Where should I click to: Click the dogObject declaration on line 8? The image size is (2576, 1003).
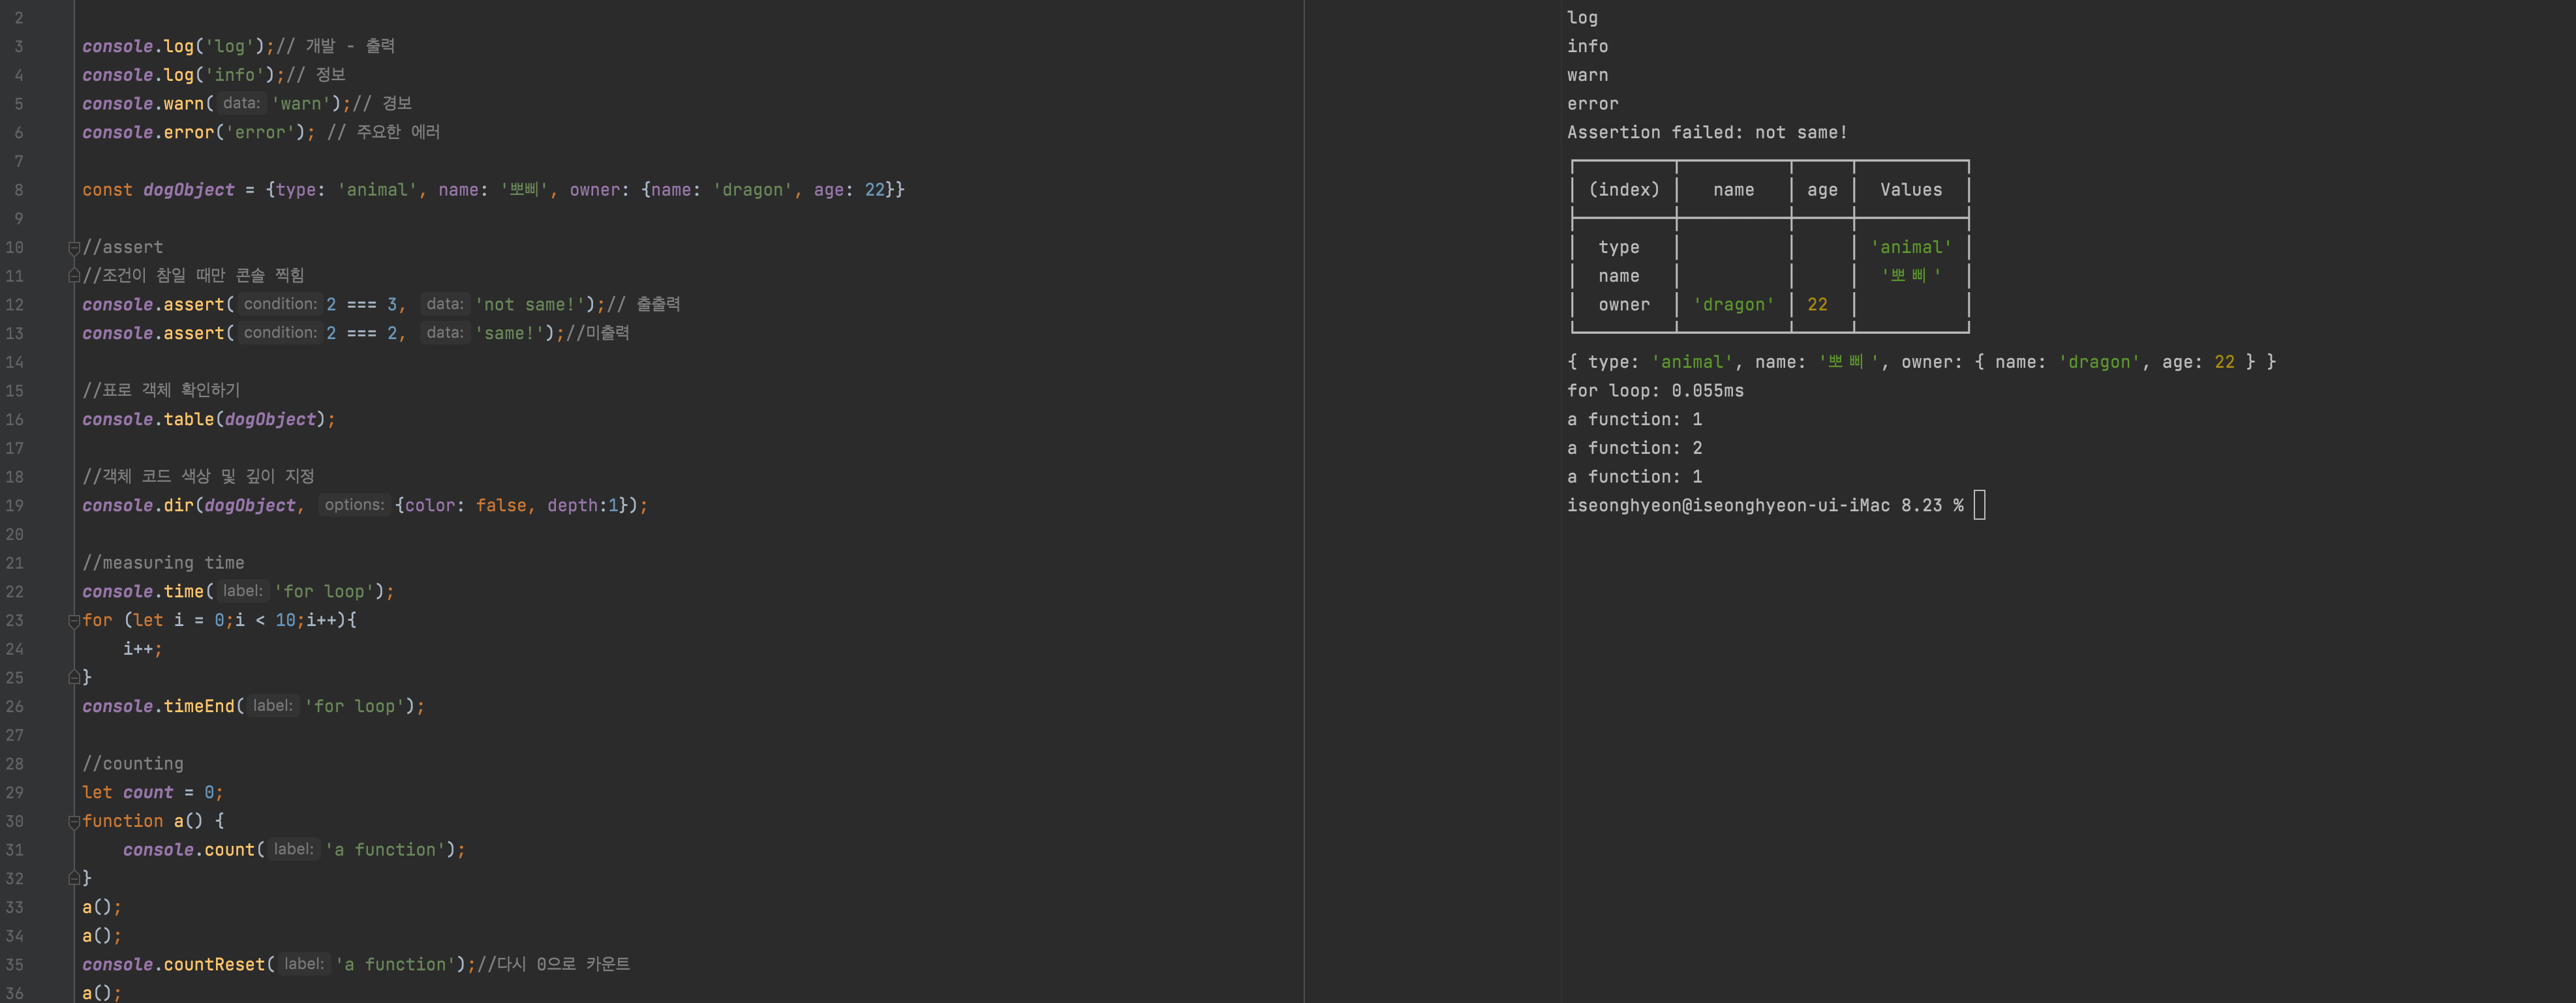(x=188, y=190)
